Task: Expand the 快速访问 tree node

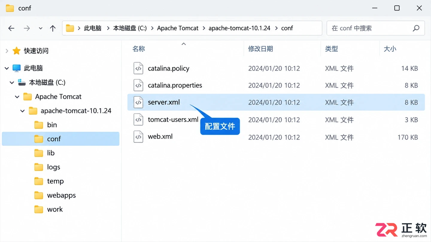Action: tap(7, 51)
